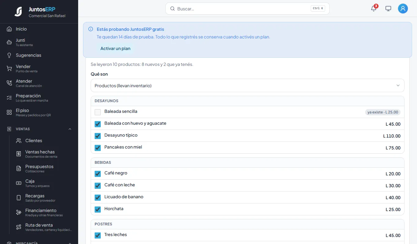The image size is (417, 244).
Task: Uncheck the Desayuno típico checkbox
Action: 98,136
